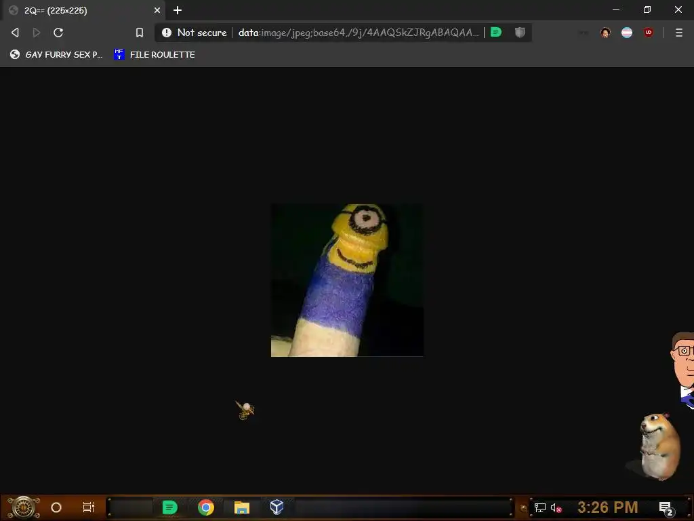Open the FILE ROULETTE bookmark
Screen dimensions: 694x521
pos(155,54)
